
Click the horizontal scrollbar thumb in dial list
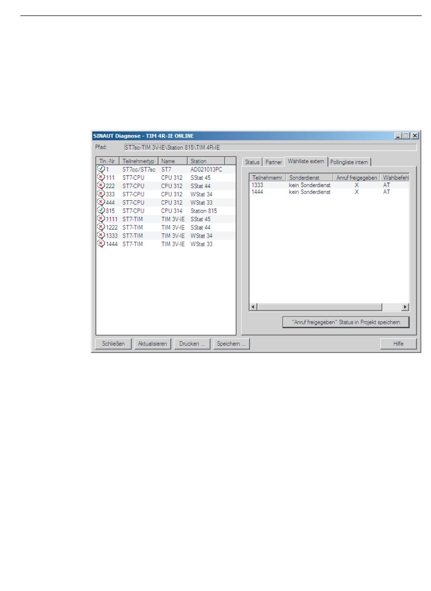pos(319,307)
